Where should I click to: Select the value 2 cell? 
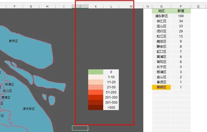181,77
